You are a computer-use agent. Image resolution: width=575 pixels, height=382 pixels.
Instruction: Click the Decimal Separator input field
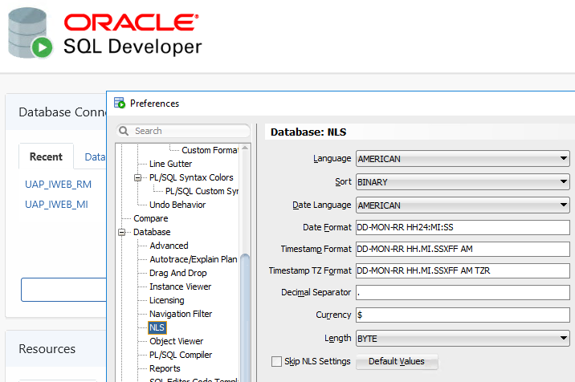pos(463,292)
